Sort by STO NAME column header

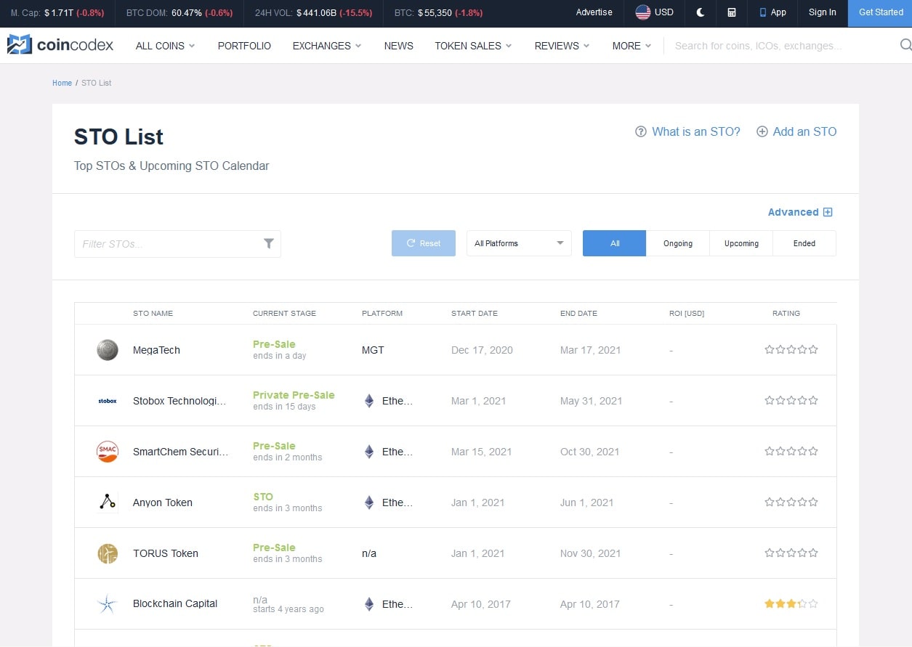click(x=153, y=314)
